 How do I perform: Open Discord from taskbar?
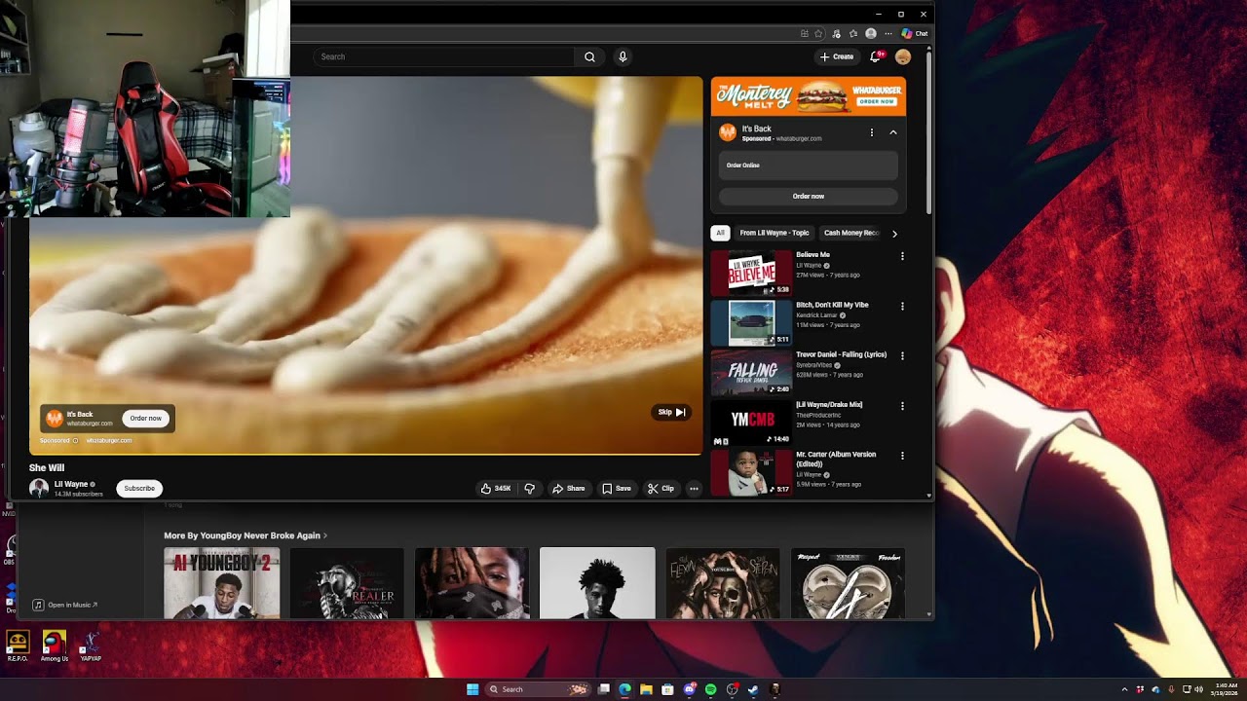point(689,689)
